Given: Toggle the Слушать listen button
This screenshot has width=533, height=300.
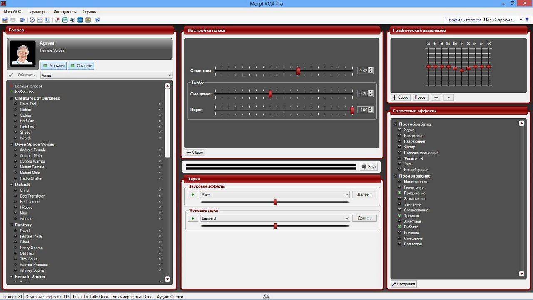Looking at the screenshot, I should pos(81,66).
